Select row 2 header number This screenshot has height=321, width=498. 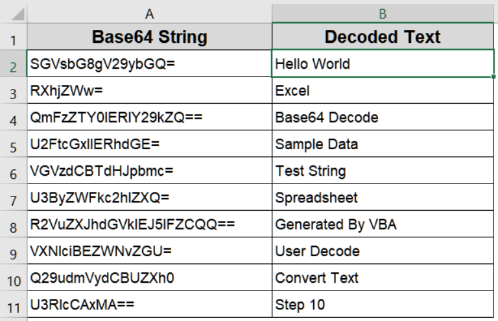pos(13,65)
